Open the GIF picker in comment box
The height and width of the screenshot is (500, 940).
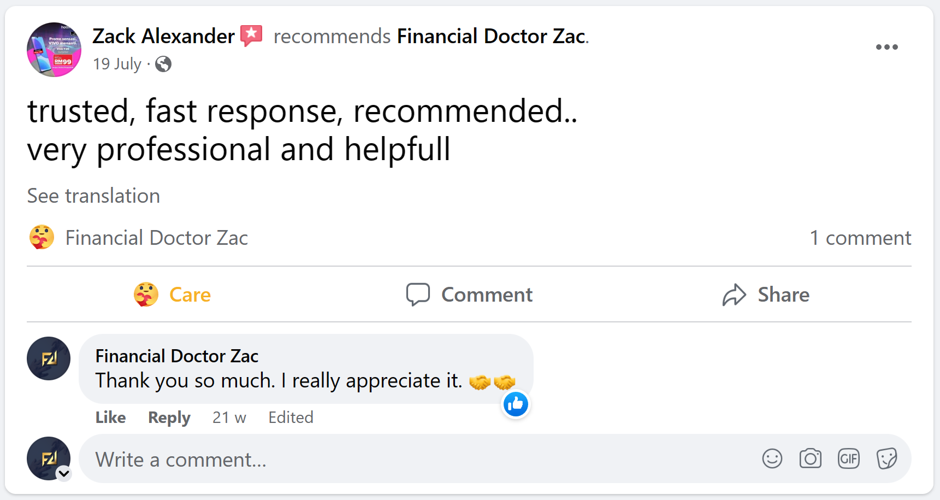click(848, 458)
